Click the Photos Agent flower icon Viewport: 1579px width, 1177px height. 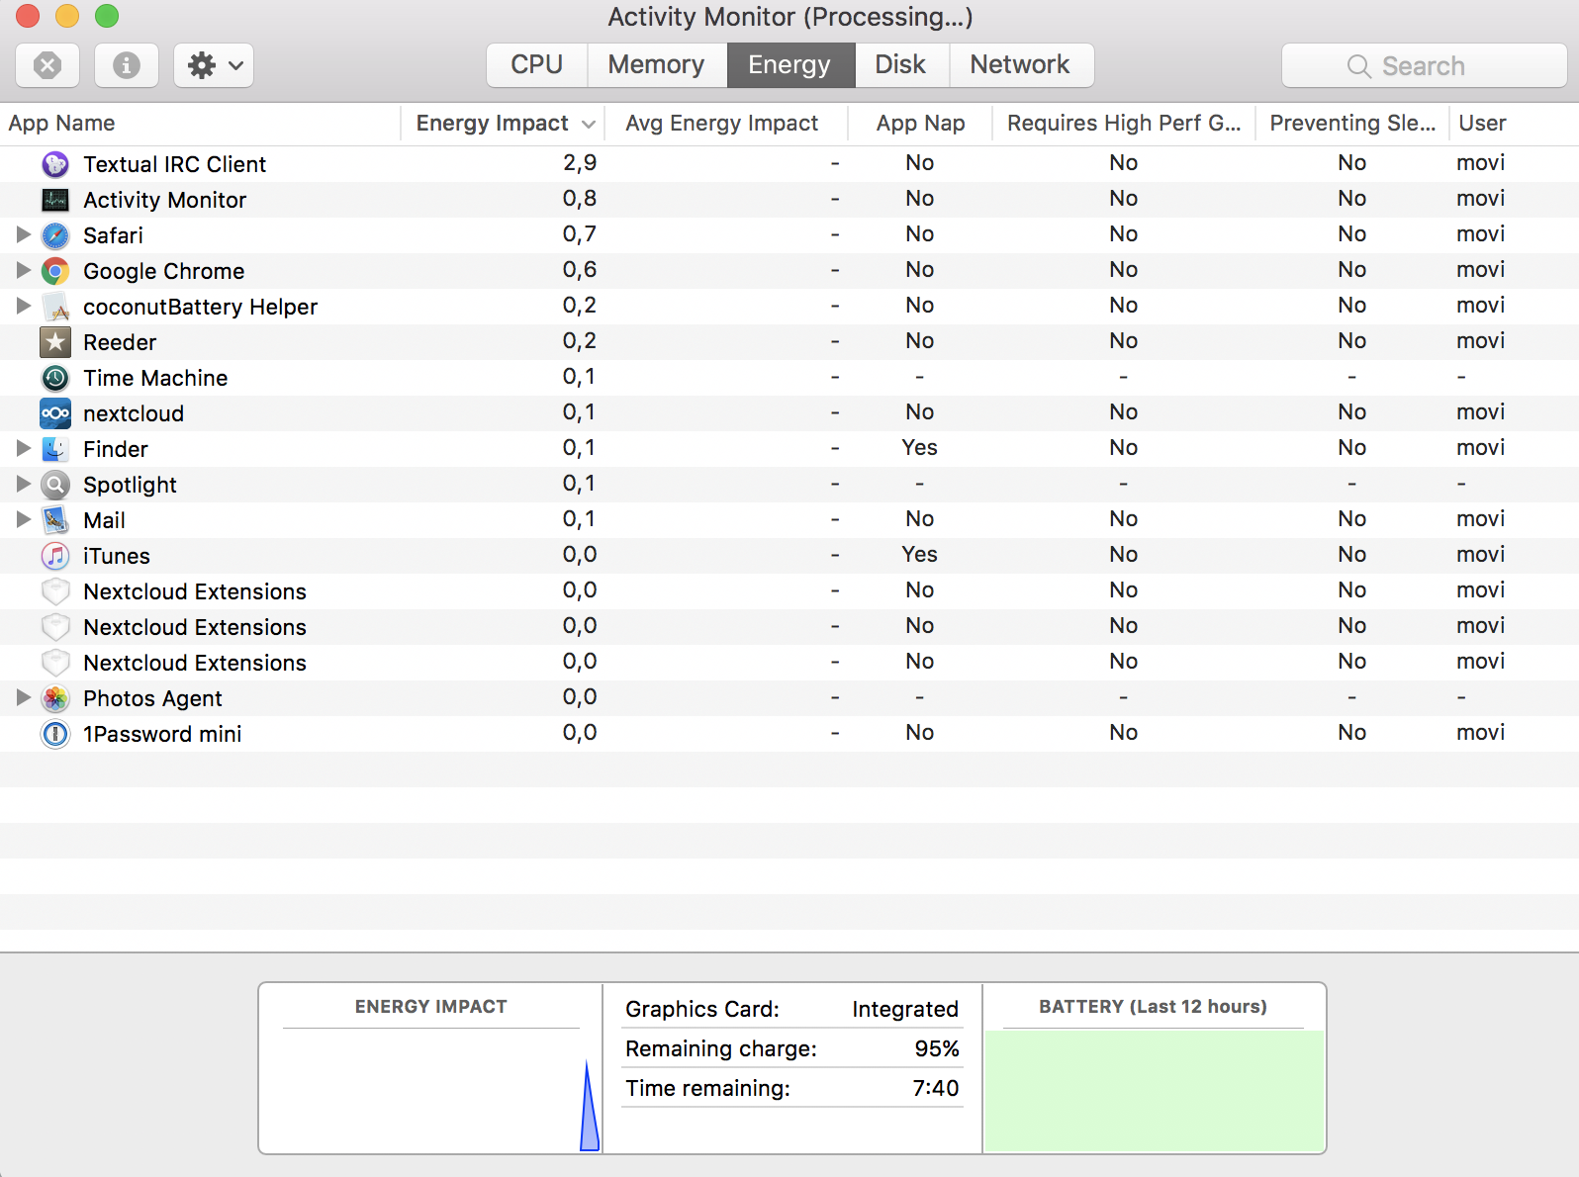pyautogui.click(x=55, y=698)
